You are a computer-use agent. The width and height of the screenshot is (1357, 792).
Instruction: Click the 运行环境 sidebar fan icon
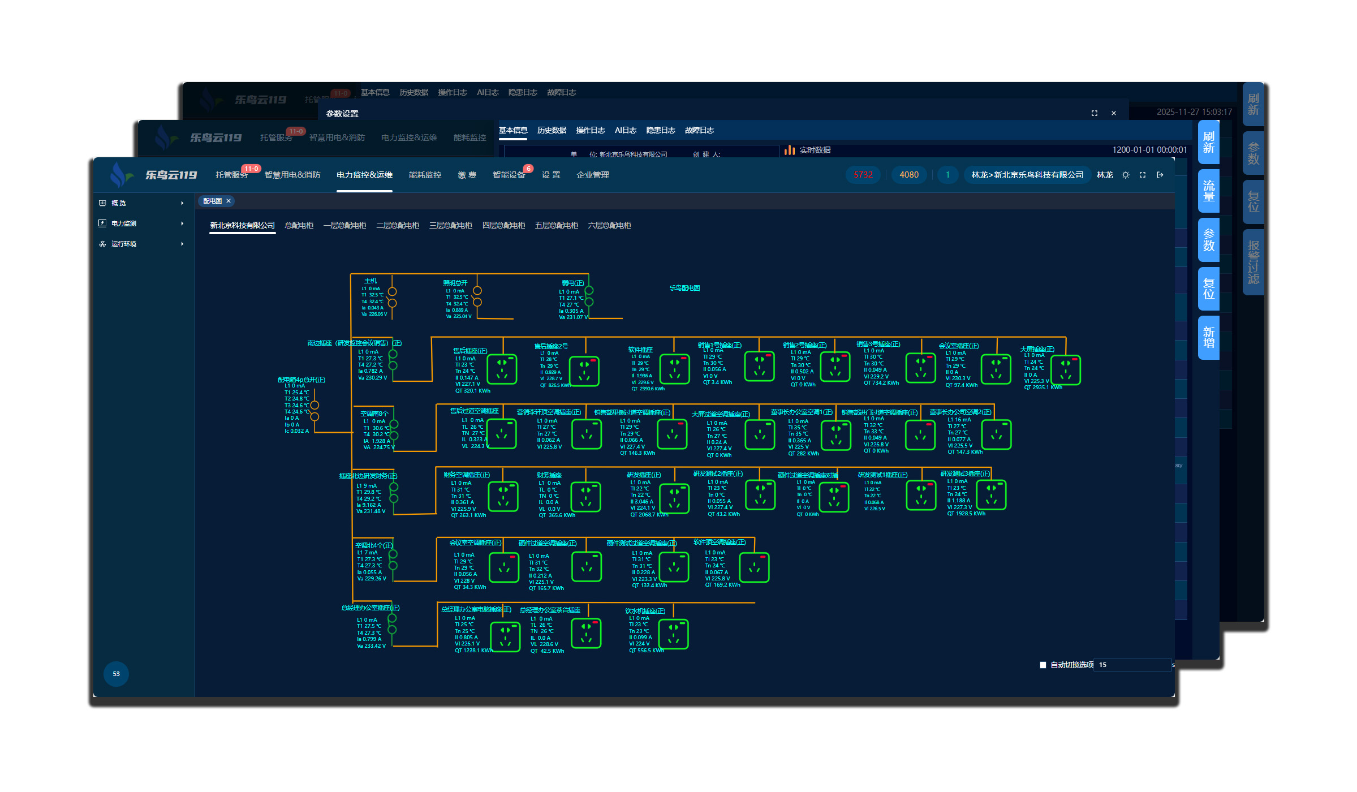tap(102, 244)
